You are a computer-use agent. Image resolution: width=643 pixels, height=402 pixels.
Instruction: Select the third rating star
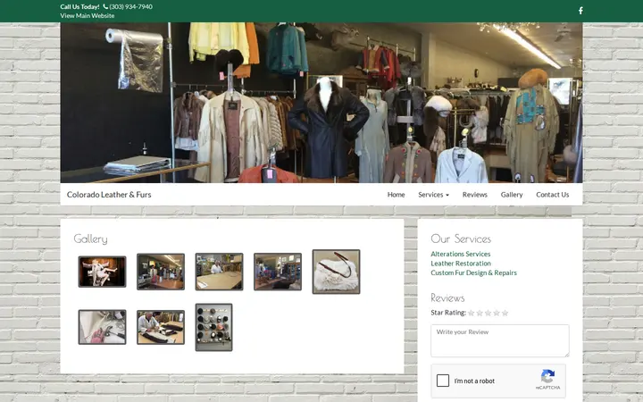(488, 313)
